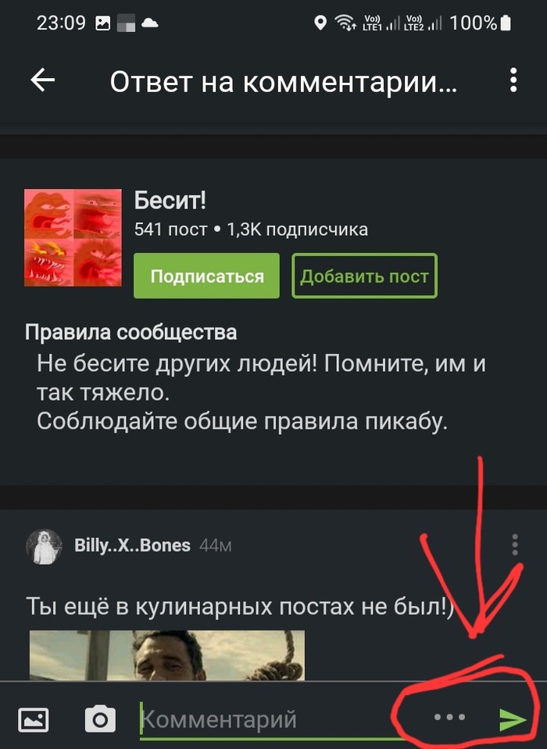
Task: Open camera to attach a photo
Action: pyautogui.click(x=100, y=719)
